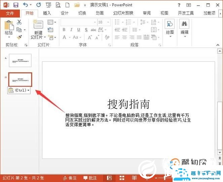
Task: Align text left in paragraph group
Action: (x=117, y=37)
